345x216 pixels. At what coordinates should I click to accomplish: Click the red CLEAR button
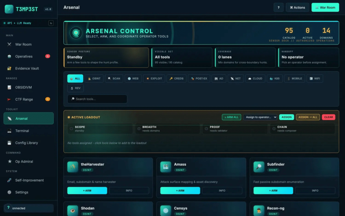pos(328,117)
